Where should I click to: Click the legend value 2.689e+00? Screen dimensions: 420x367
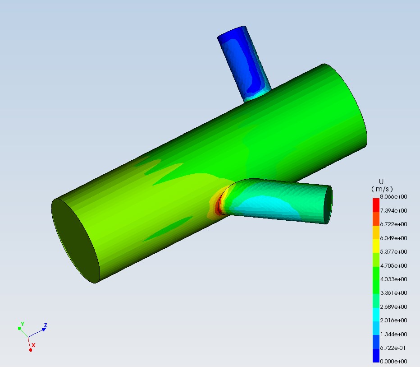pyautogui.click(x=393, y=307)
